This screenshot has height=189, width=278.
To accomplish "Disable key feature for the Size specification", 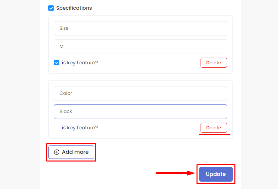I will (x=57, y=63).
